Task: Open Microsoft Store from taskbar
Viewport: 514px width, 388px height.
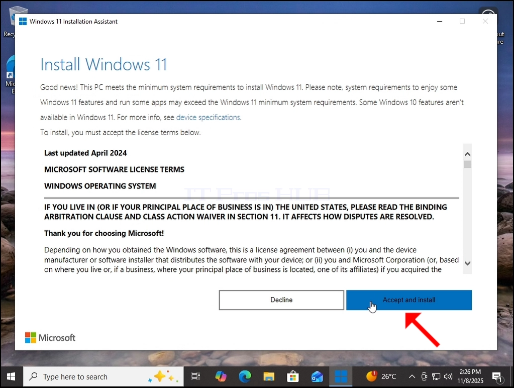Action: [x=293, y=377]
